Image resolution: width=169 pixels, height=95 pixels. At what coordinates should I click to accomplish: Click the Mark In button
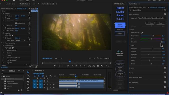59,66
